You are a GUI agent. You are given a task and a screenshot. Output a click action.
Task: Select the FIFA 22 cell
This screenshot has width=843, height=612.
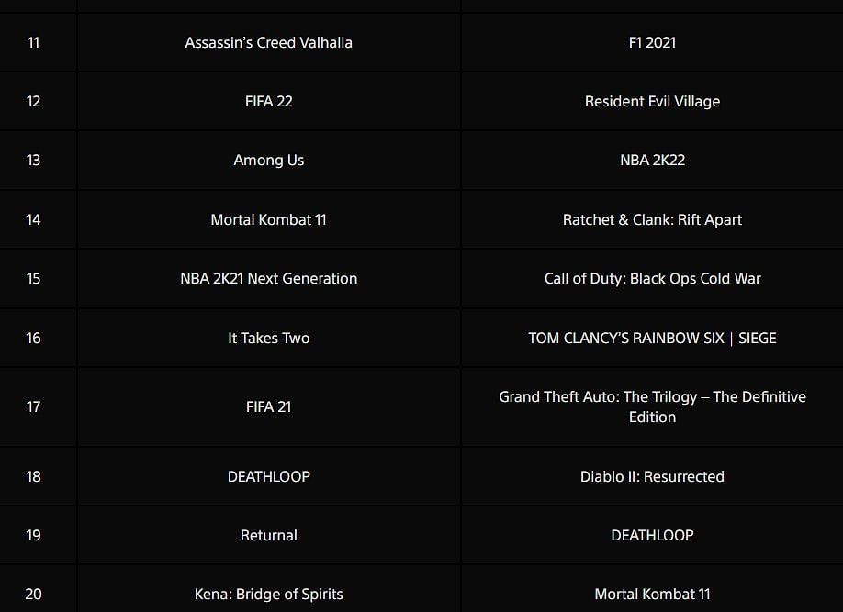(268, 101)
